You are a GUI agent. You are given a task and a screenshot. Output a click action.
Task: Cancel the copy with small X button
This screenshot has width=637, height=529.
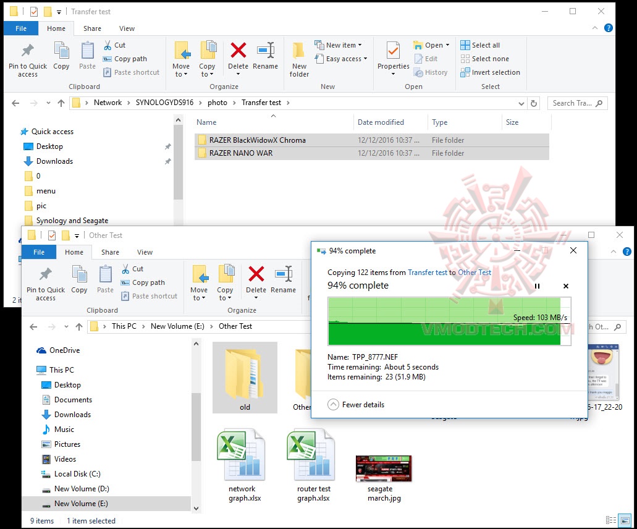point(565,286)
